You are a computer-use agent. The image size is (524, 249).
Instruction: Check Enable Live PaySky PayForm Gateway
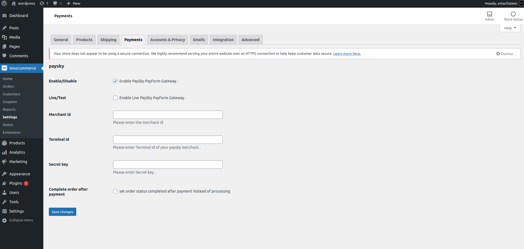point(115,98)
